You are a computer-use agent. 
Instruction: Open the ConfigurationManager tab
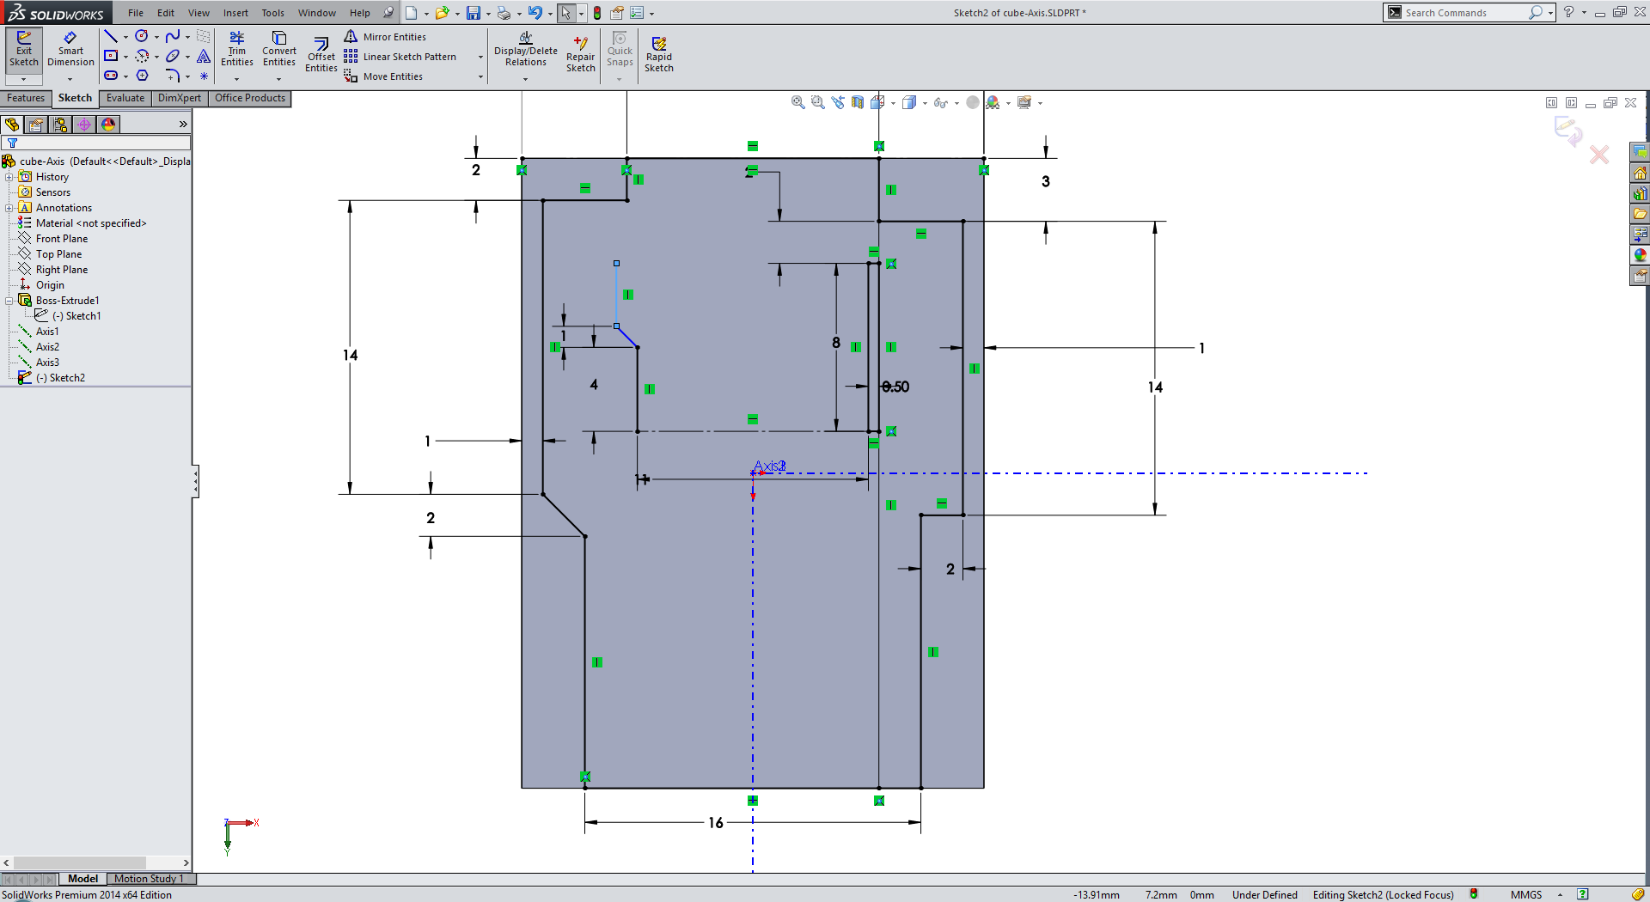(x=60, y=125)
